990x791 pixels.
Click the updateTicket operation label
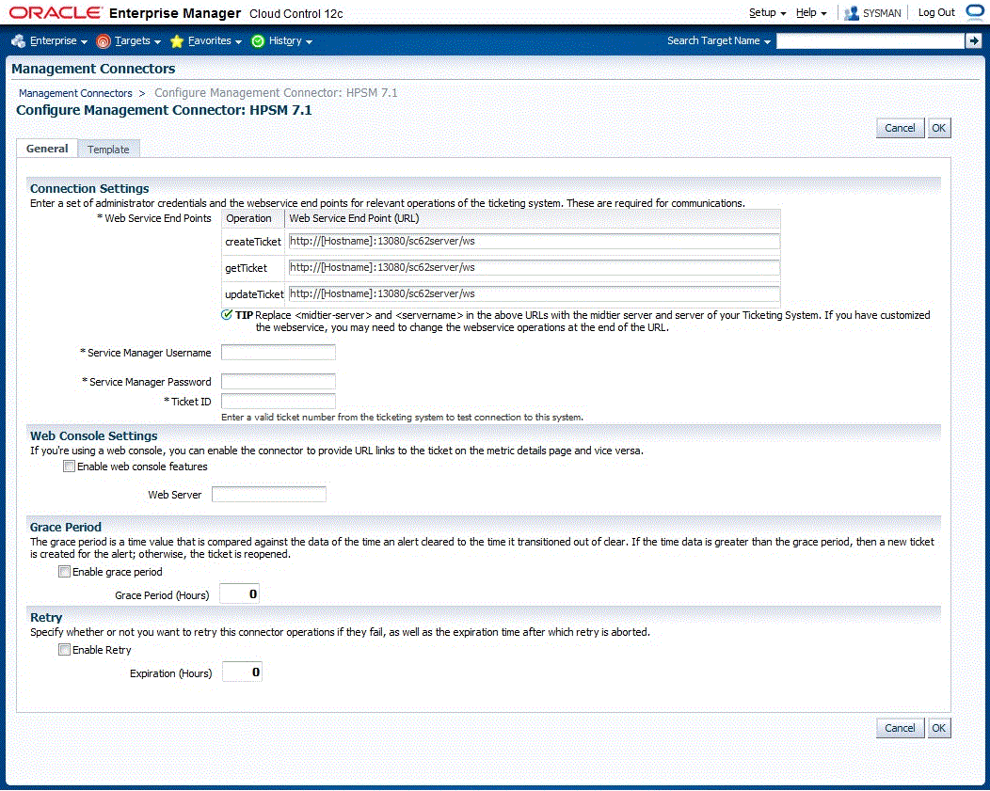(254, 294)
